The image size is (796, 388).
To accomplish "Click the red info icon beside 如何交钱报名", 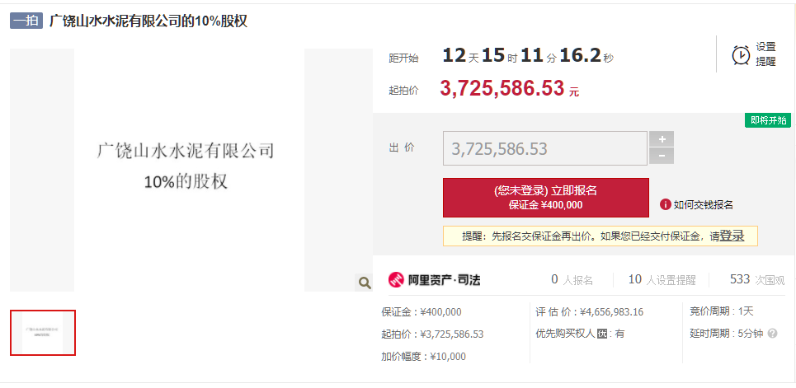I will click(666, 205).
